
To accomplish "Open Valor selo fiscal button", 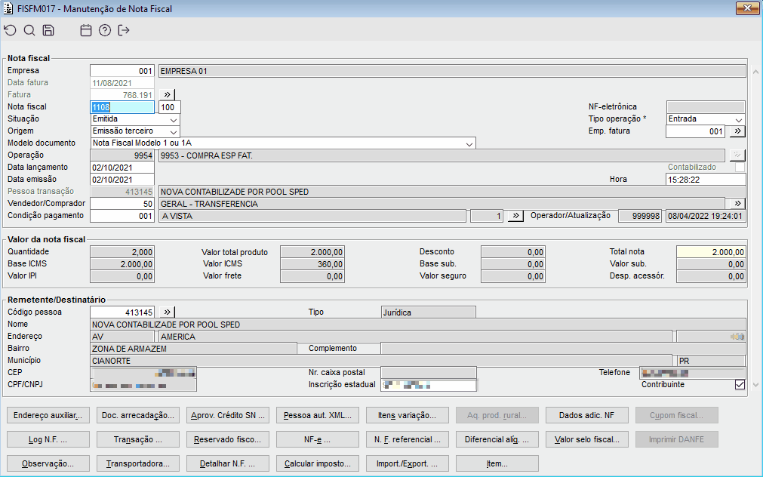I will (587, 439).
